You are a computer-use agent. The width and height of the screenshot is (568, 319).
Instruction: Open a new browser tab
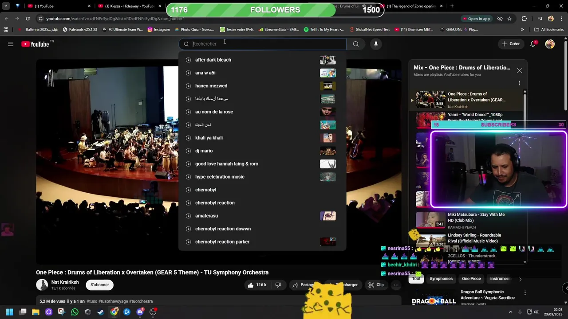pyautogui.click(x=452, y=6)
